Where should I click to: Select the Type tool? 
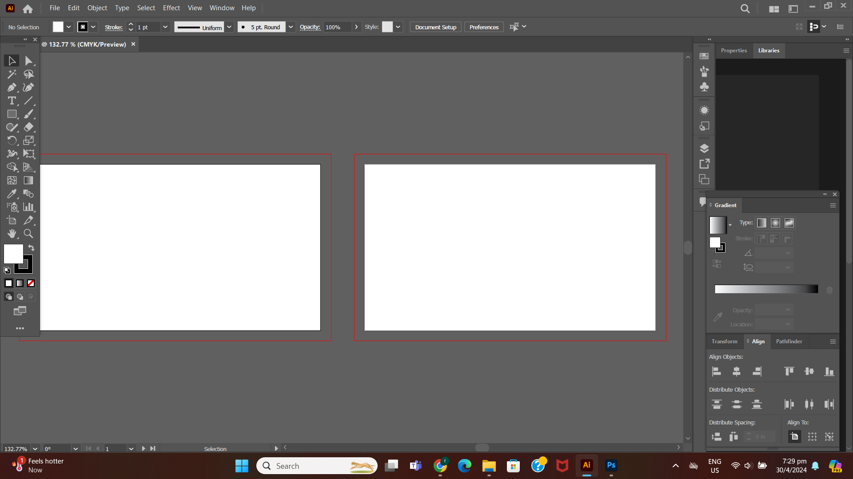pyautogui.click(x=11, y=101)
